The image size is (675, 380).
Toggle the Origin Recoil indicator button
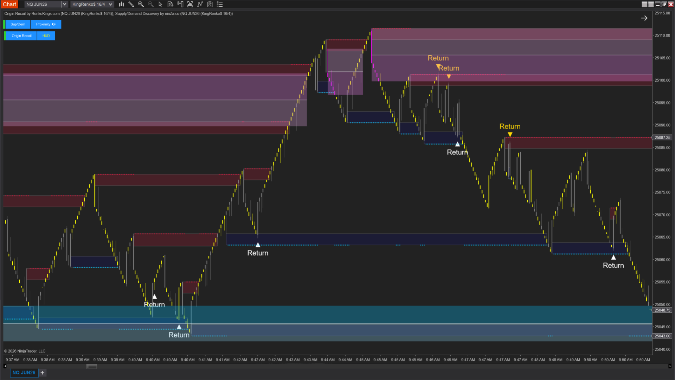(21, 36)
